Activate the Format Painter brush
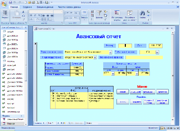 pyautogui.click(x=23, y=19)
